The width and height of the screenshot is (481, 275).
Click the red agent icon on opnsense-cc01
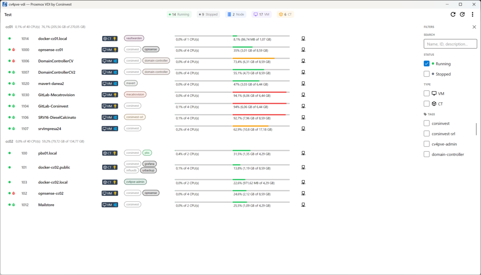click(13, 50)
